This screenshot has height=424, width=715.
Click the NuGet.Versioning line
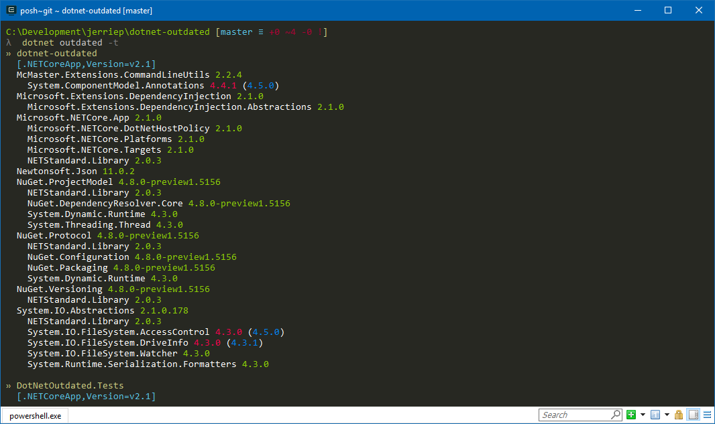click(113, 289)
